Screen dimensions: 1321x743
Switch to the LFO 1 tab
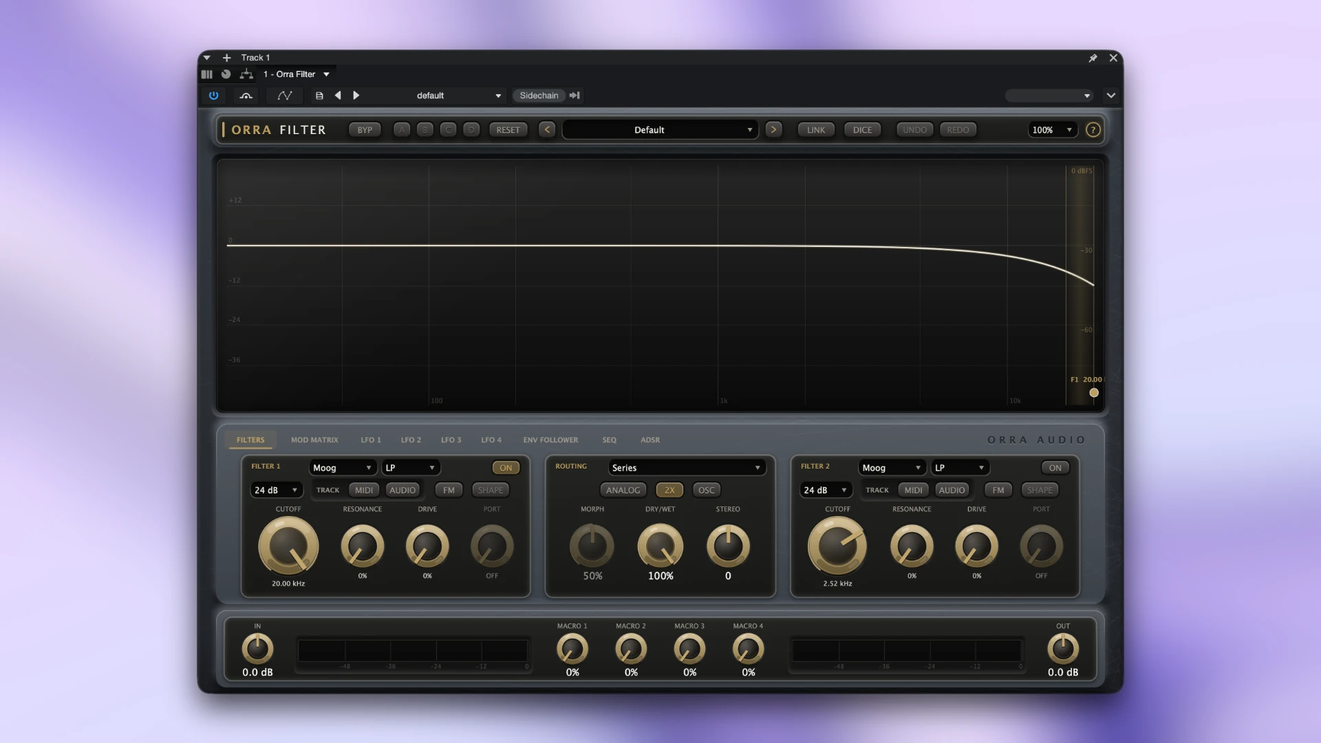click(371, 440)
